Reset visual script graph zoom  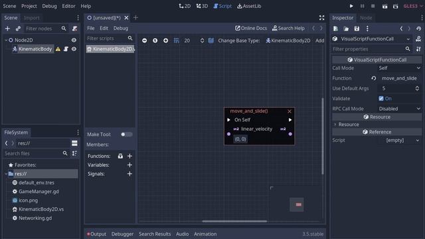[155, 40]
